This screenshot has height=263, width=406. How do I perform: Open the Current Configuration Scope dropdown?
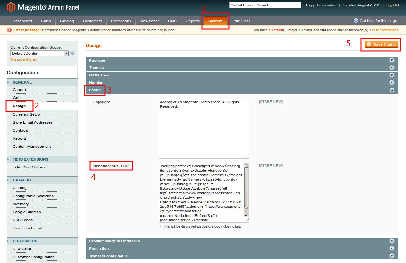click(x=40, y=53)
